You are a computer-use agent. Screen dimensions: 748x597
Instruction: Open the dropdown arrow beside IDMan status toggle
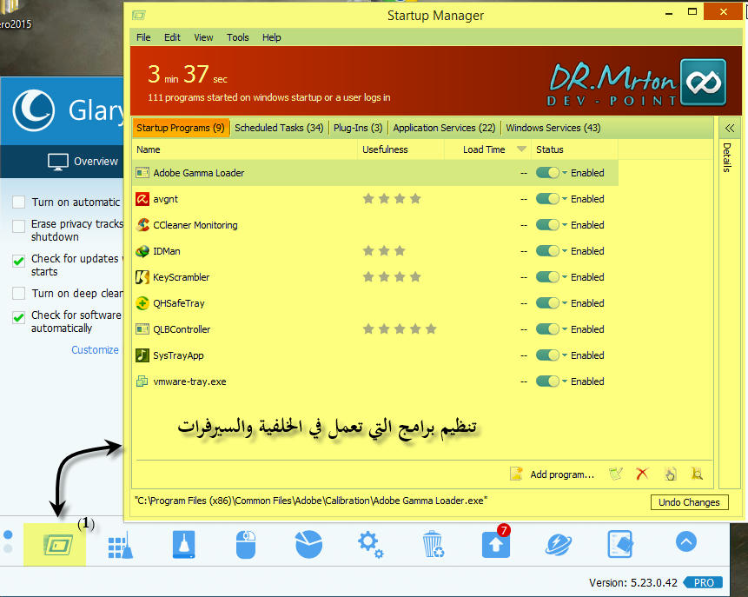(x=565, y=251)
